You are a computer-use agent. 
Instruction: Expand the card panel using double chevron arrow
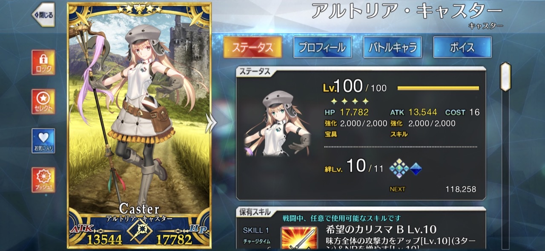pos(211,123)
